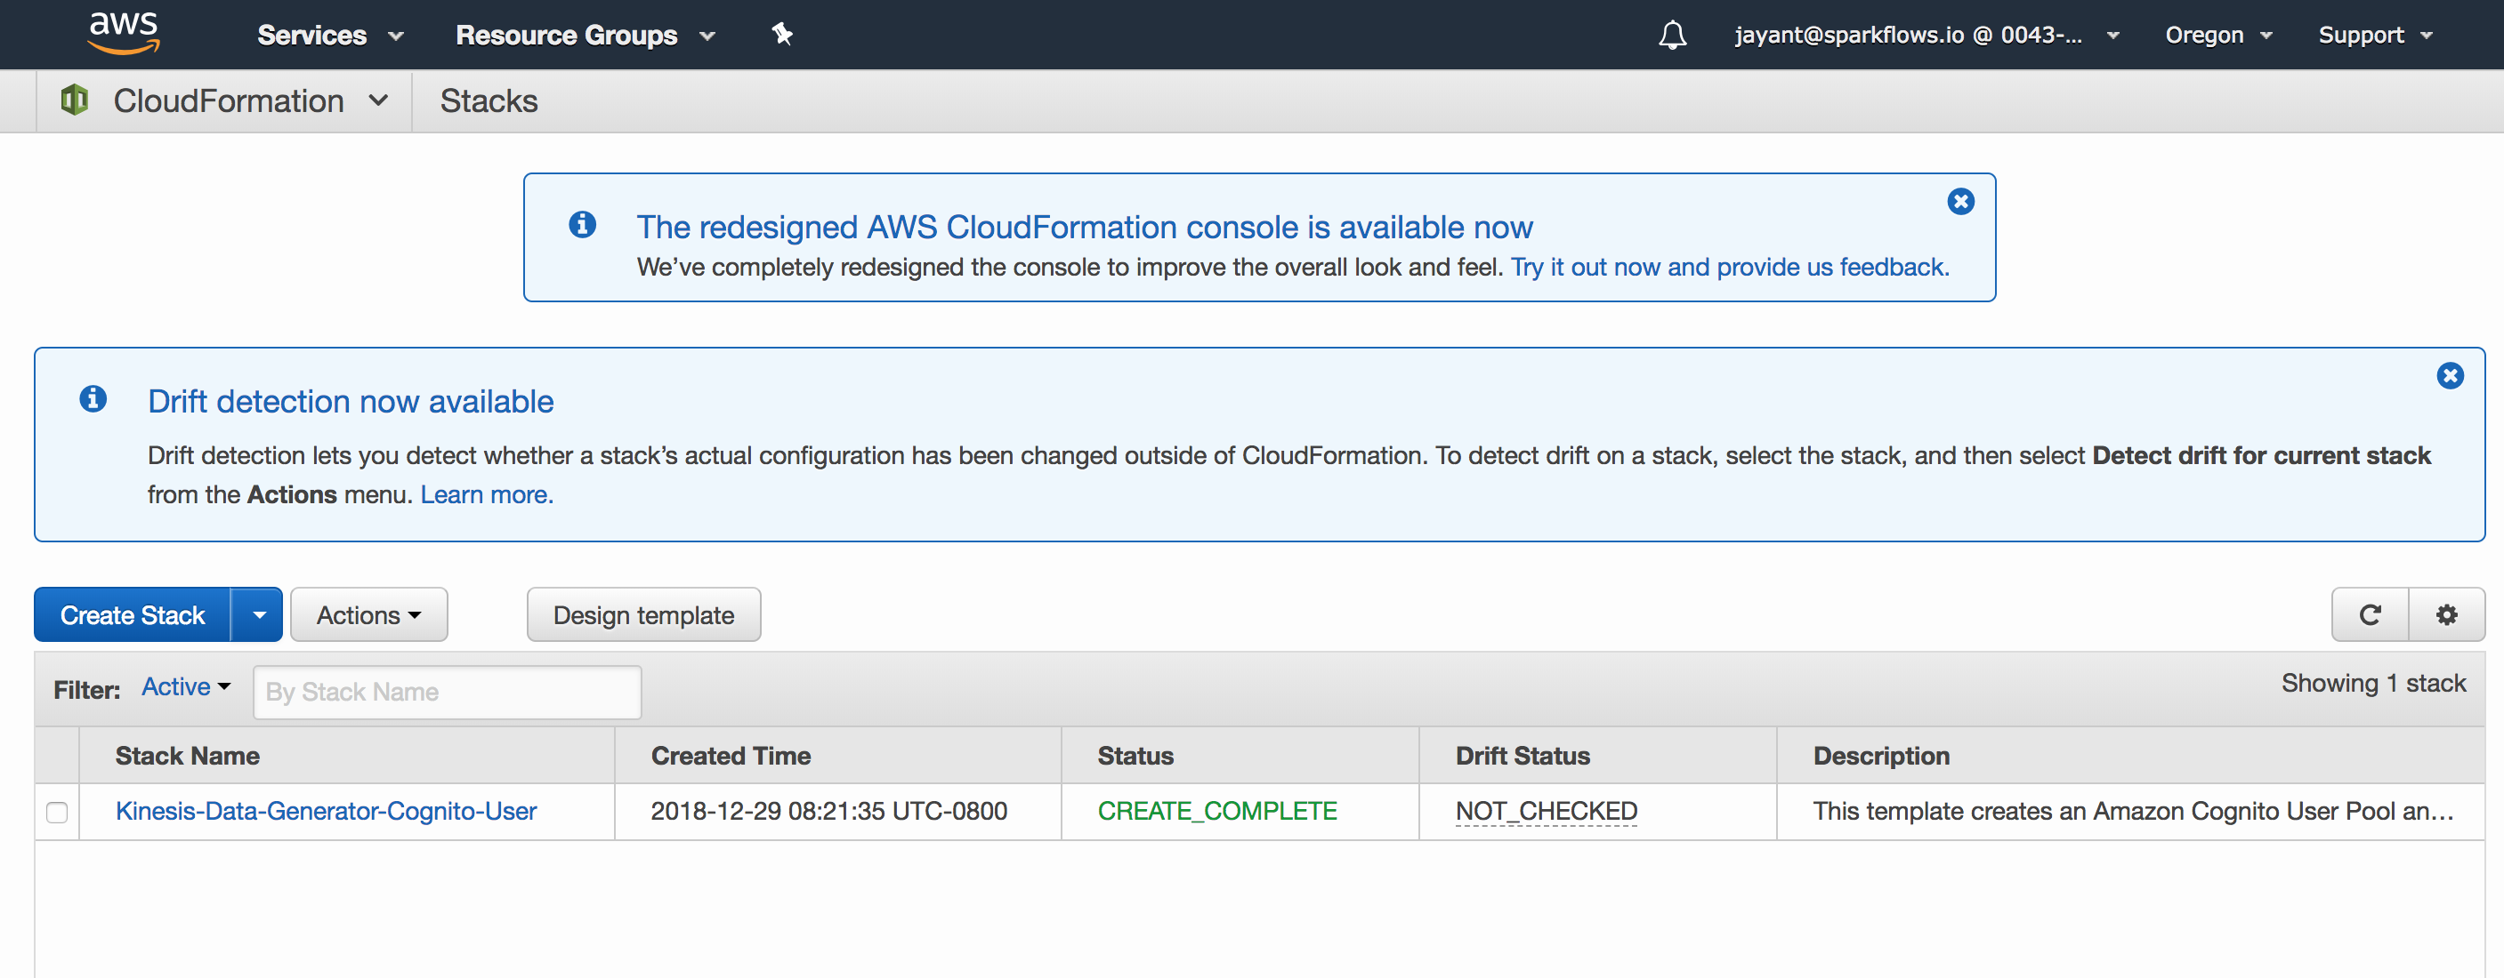This screenshot has width=2504, height=978.
Task: Open table settings gear icon
Action: 2447,614
